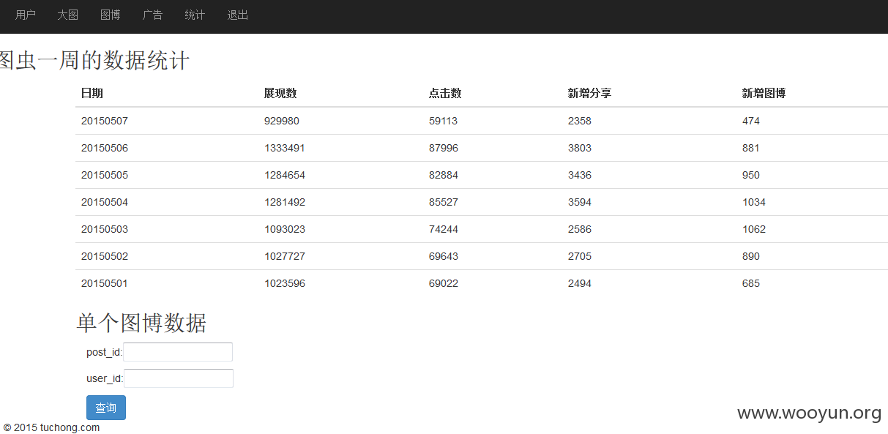
Task: Go to the 图博 section
Action: tap(111, 15)
